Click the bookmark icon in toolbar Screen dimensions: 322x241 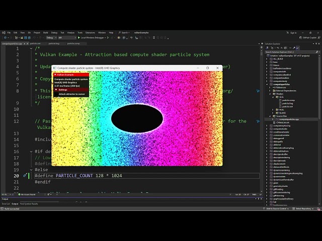pos(154,38)
